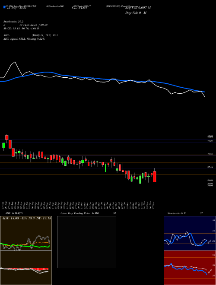This screenshot has height=285, width=216.
Task: Select the 'Day Vol: 0 M' text
Action: [x=136, y=13]
